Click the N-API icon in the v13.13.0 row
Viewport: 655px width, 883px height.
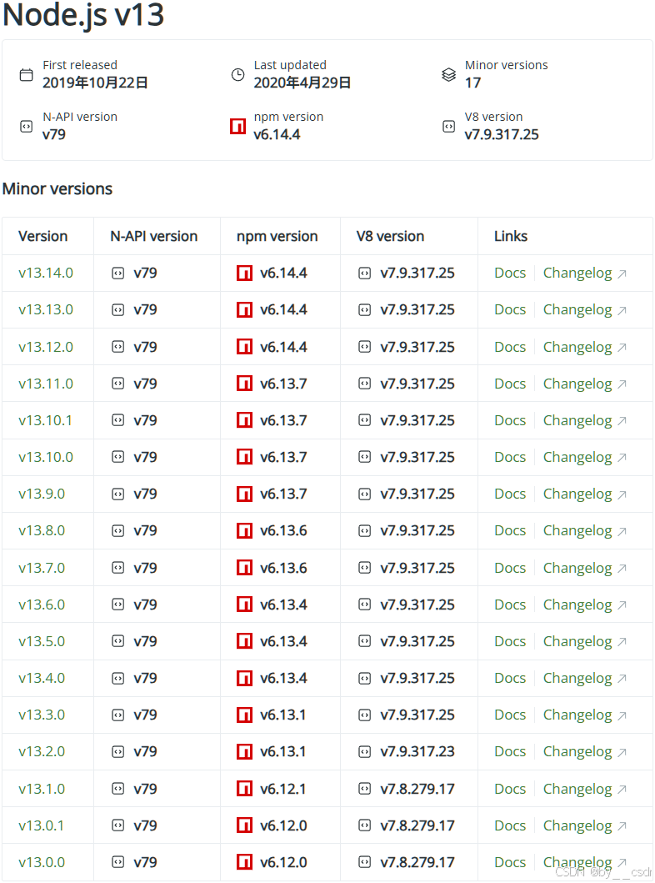117,309
